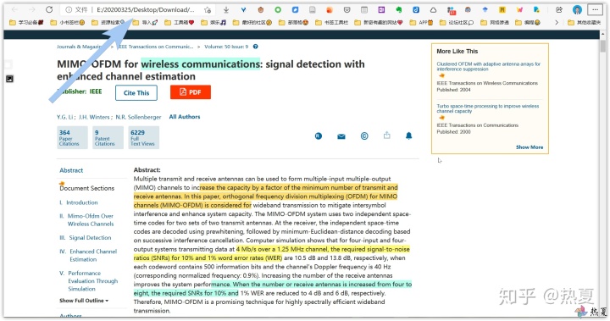This screenshot has width=610, height=321.
Task: Go forward with the browser forward arrow
Action: click(32, 9)
